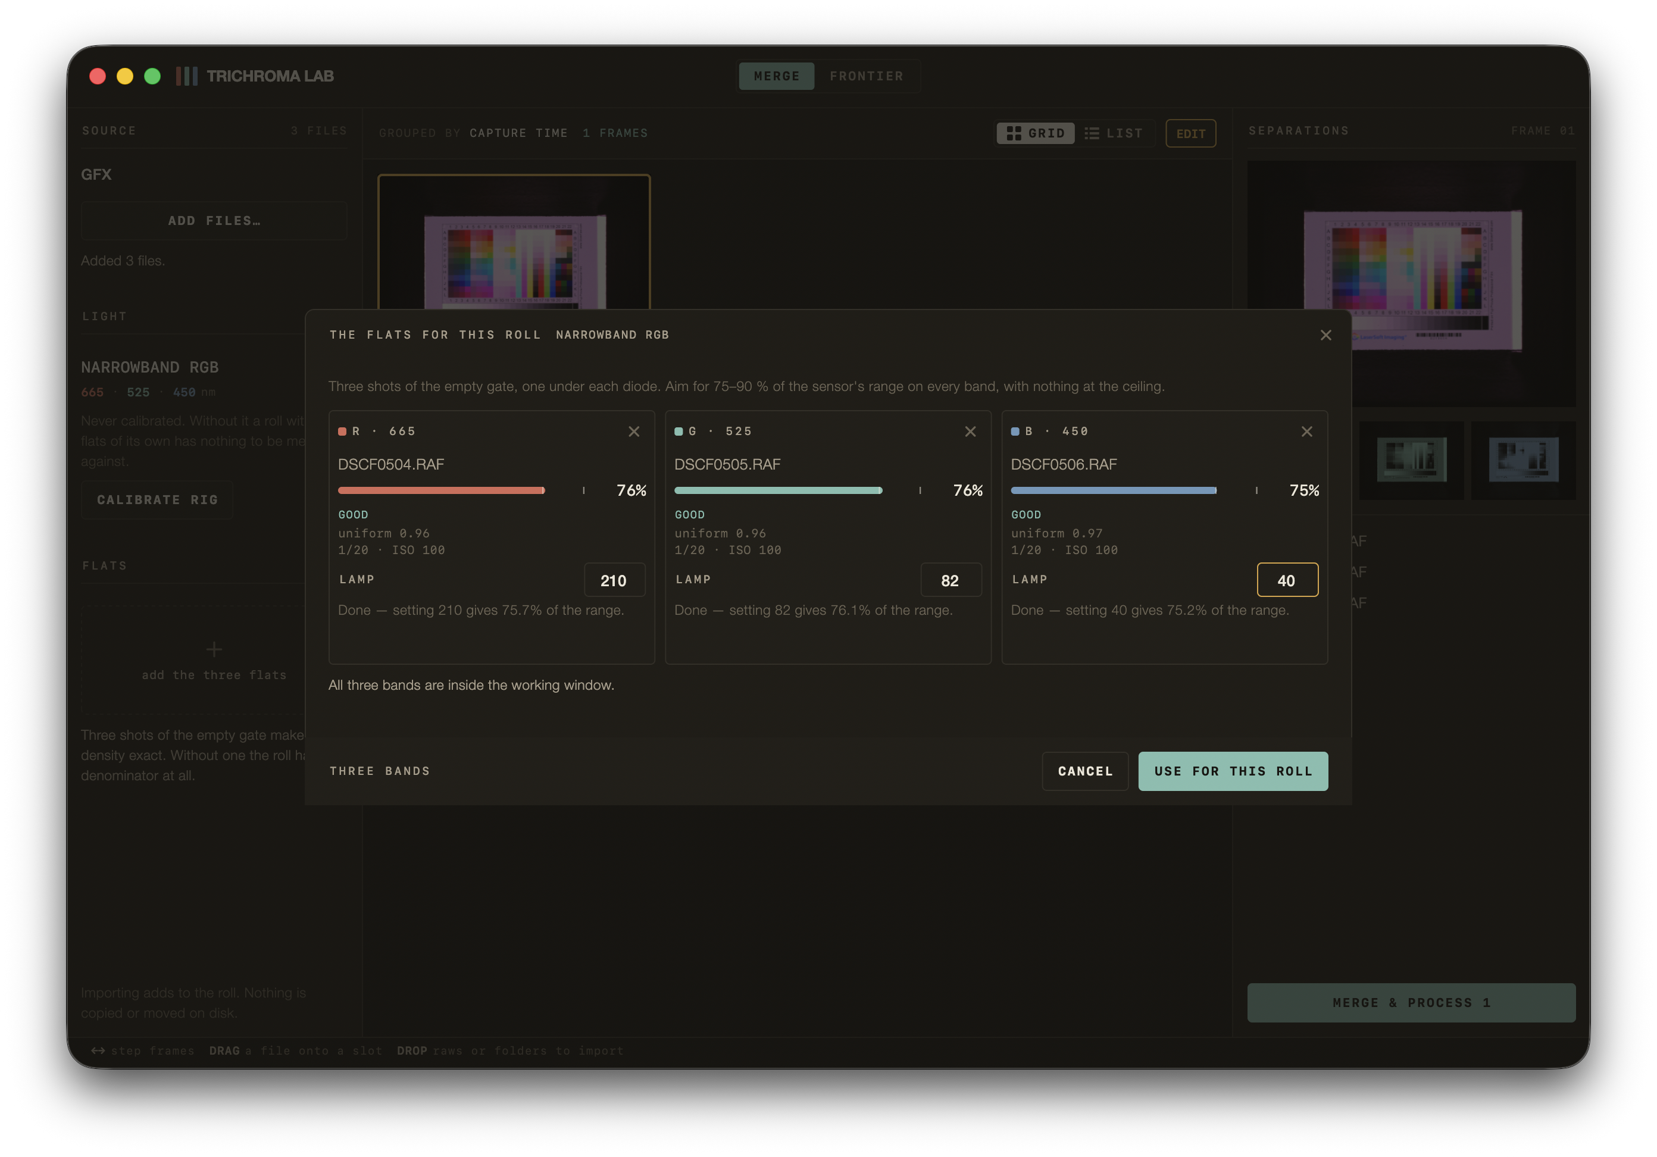Screen dimensions: 1657x1157
Task: Open Calibrate Rig
Action: coord(157,499)
